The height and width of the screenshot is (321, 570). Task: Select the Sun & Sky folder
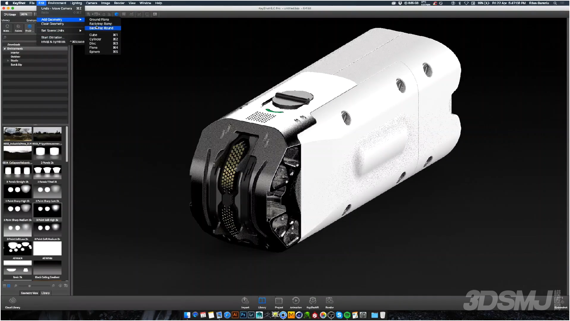(16, 65)
